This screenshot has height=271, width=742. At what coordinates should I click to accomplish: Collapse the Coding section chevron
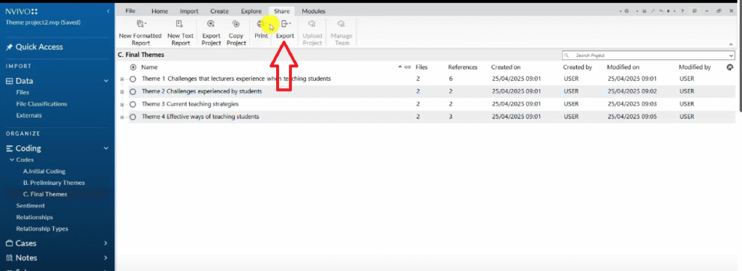(x=106, y=148)
